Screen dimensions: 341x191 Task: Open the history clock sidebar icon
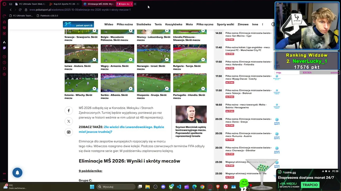tap(4, 63)
